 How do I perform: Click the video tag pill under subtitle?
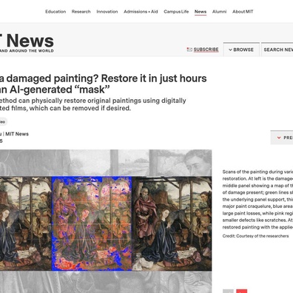[x=3, y=122]
